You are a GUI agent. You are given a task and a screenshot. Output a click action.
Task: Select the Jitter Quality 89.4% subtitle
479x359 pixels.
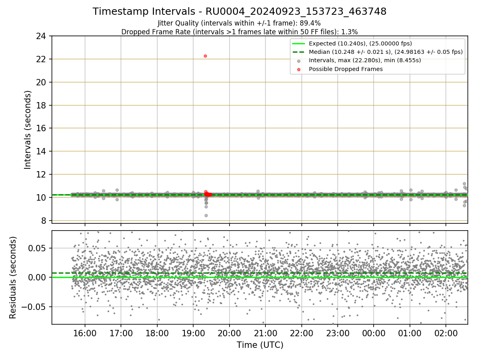[239, 23]
